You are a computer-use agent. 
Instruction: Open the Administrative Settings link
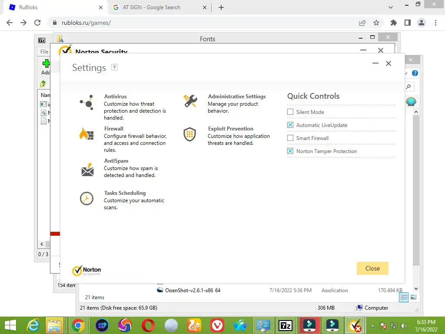[x=237, y=96]
